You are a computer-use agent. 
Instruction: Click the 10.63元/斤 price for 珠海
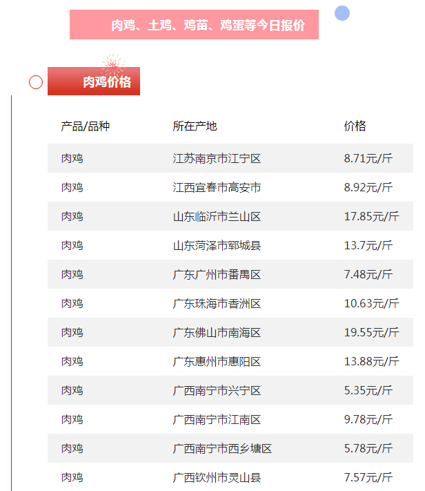click(x=371, y=304)
